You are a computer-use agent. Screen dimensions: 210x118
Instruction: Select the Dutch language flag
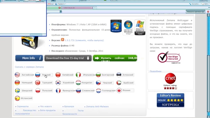pos(98,90)
